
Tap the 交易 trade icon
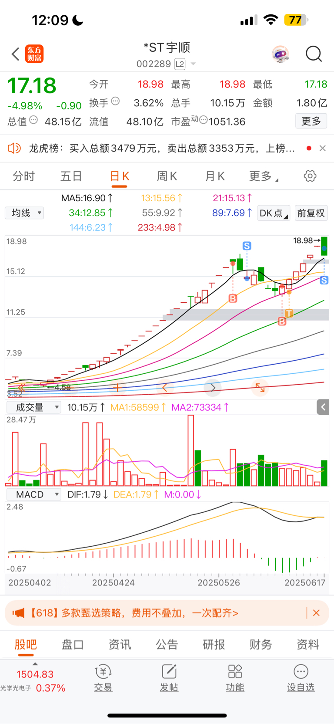103,678
